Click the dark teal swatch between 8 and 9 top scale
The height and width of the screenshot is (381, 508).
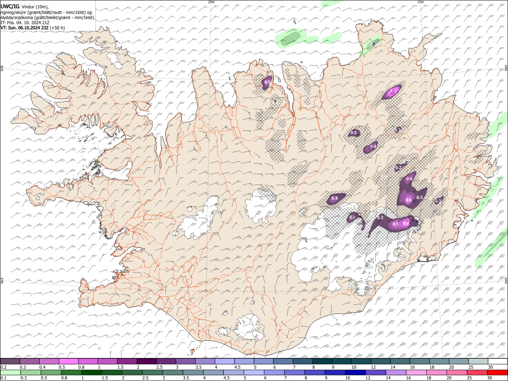[x=322, y=362]
